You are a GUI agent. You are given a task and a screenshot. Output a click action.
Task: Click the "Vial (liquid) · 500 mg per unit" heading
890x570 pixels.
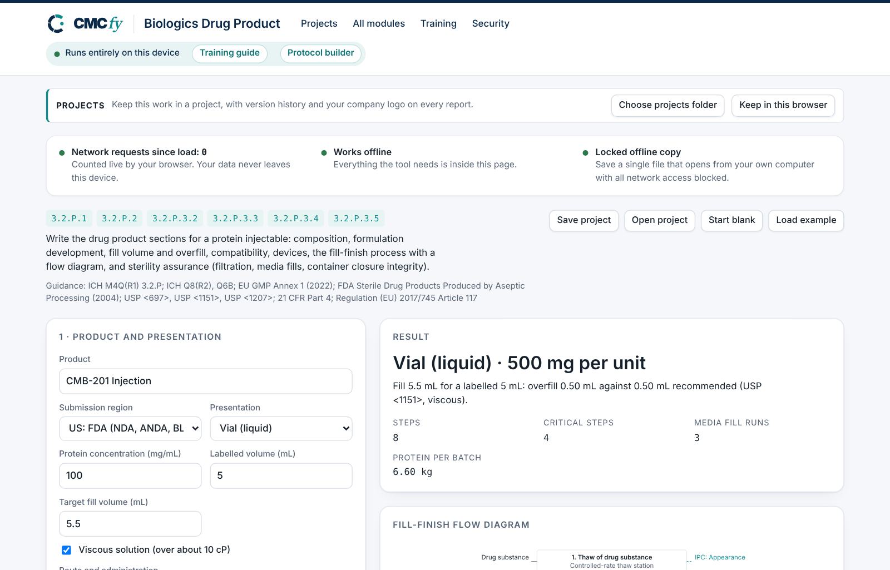pyautogui.click(x=519, y=363)
